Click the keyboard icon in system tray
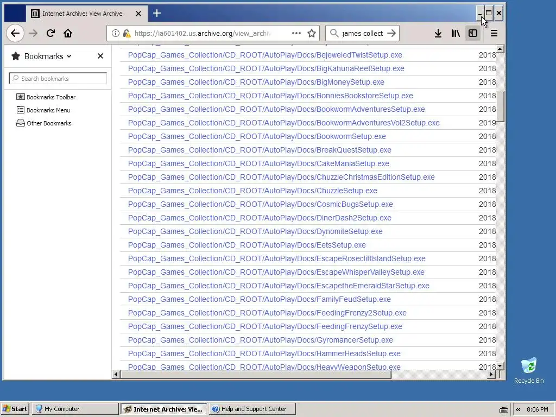The height and width of the screenshot is (417, 556). coord(503,409)
